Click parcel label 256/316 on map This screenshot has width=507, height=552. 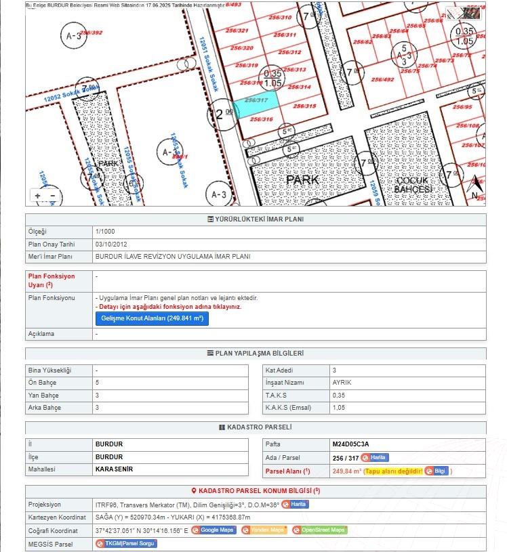click(262, 119)
